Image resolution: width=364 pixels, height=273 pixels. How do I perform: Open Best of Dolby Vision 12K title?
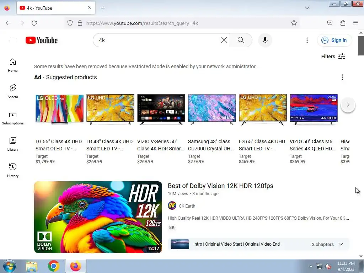220,186
